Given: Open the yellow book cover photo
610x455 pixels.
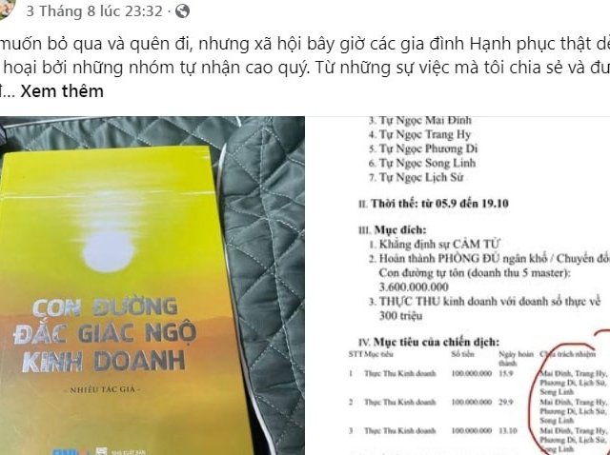Looking at the screenshot, I should coord(152,286).
